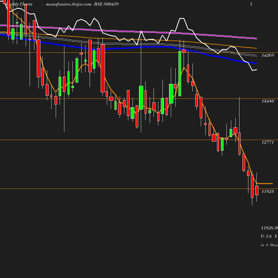Viewport: 278px width, 278px height.
Task: Click the V: 1.6 X volume text
Action: coord(269,236)
